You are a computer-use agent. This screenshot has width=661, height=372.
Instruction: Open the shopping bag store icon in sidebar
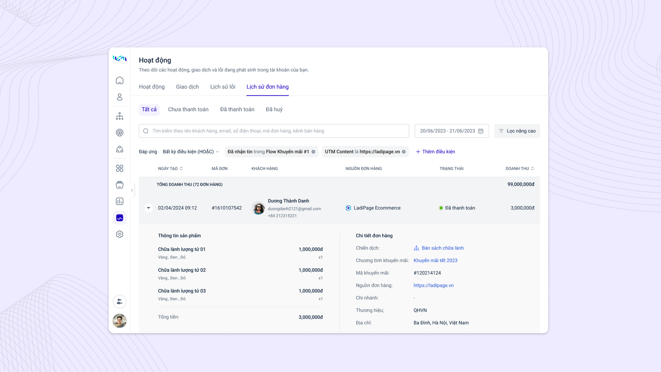click(119, 185)
